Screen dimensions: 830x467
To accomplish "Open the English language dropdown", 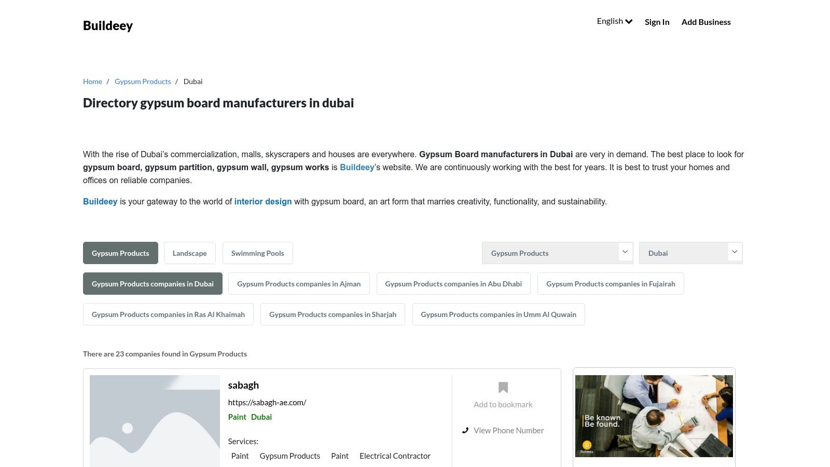I will pyautogui.click(x=614, y=21).
